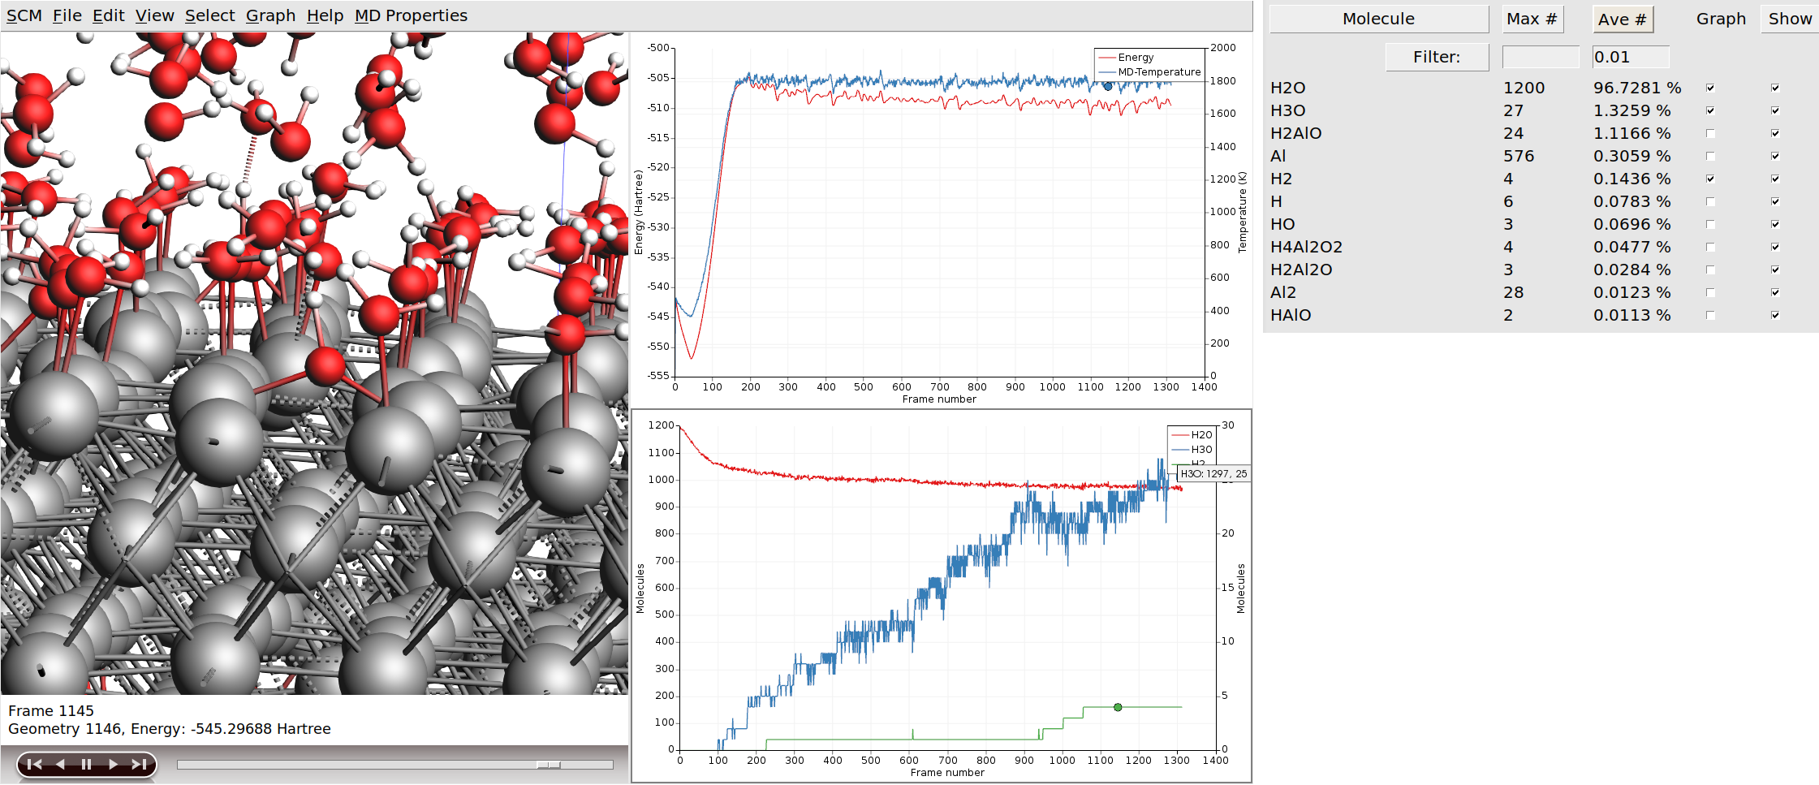Disable Graph checkbox for H2O
Screen dimensions: 1819x785
click(x=1710, y=88)
